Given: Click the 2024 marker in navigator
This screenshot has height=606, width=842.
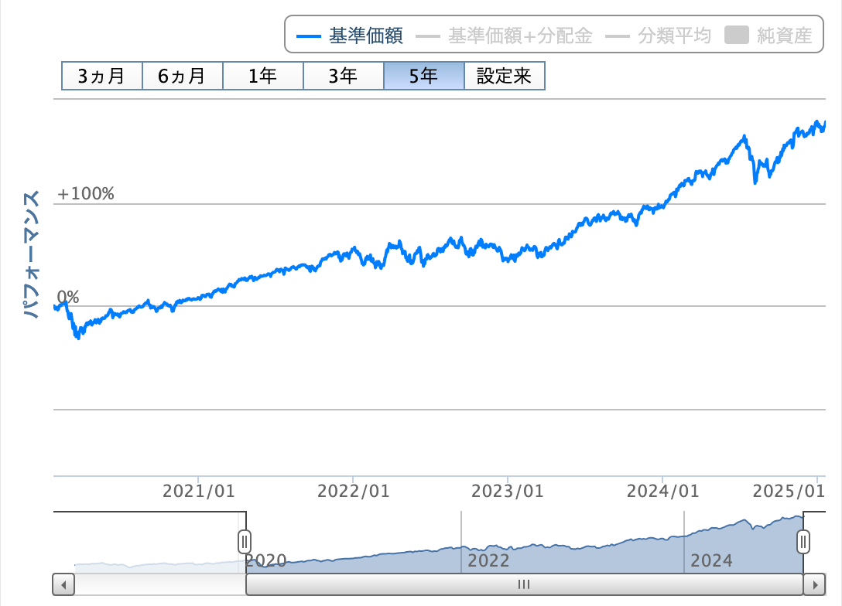Looking at the screenshot, I should click(711, 560).
